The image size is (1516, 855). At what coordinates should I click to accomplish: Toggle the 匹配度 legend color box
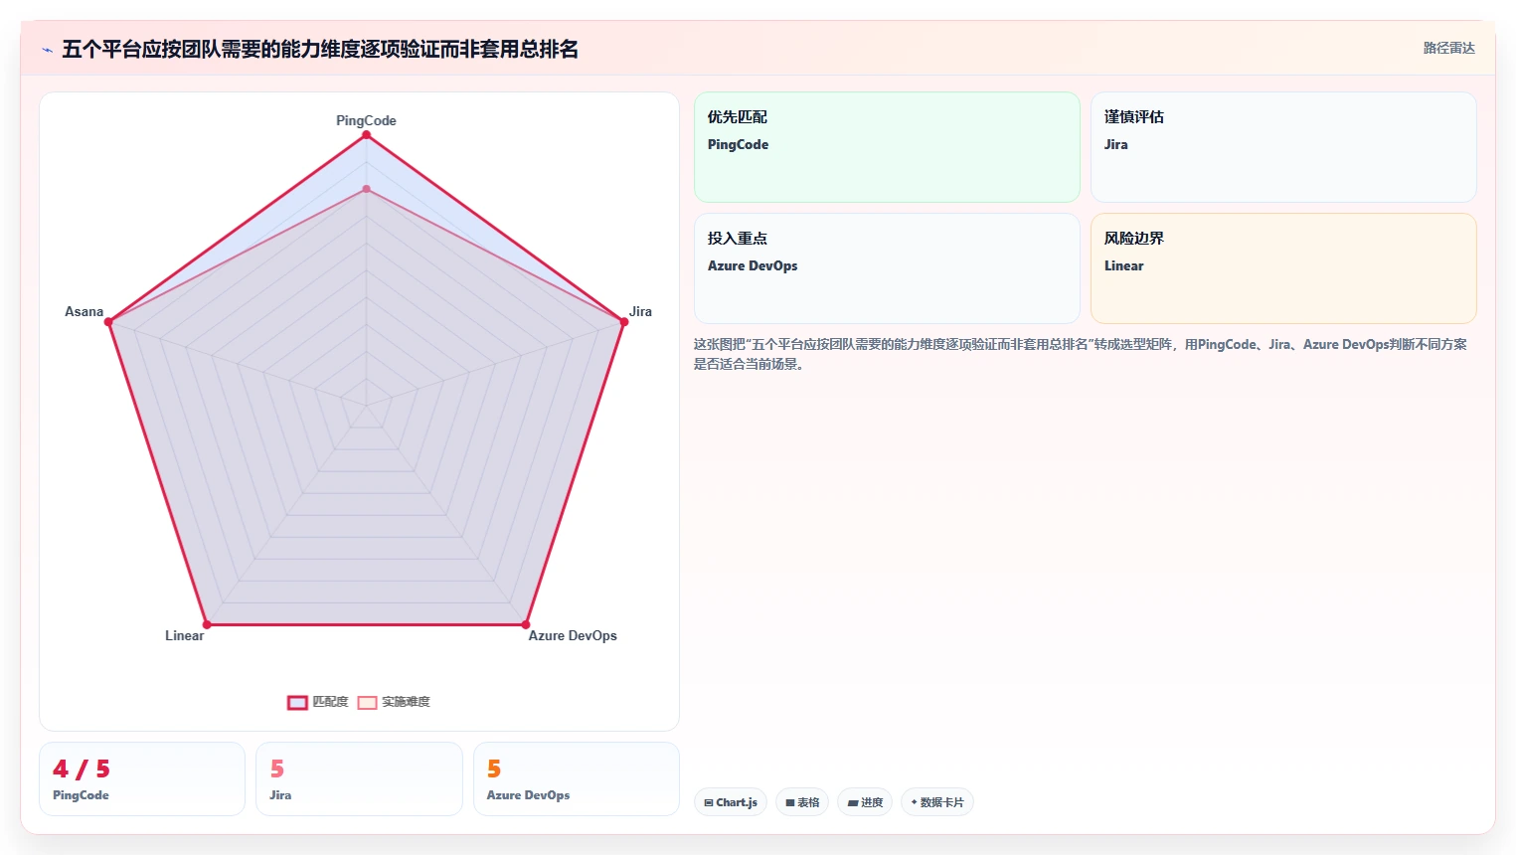[297, 702]
